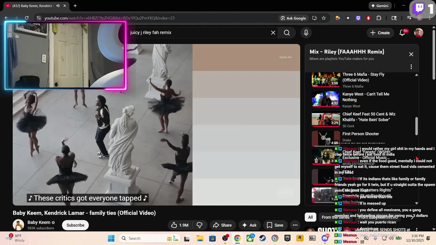
Task: Bookmark this page with the star
Action: (324, 18)
